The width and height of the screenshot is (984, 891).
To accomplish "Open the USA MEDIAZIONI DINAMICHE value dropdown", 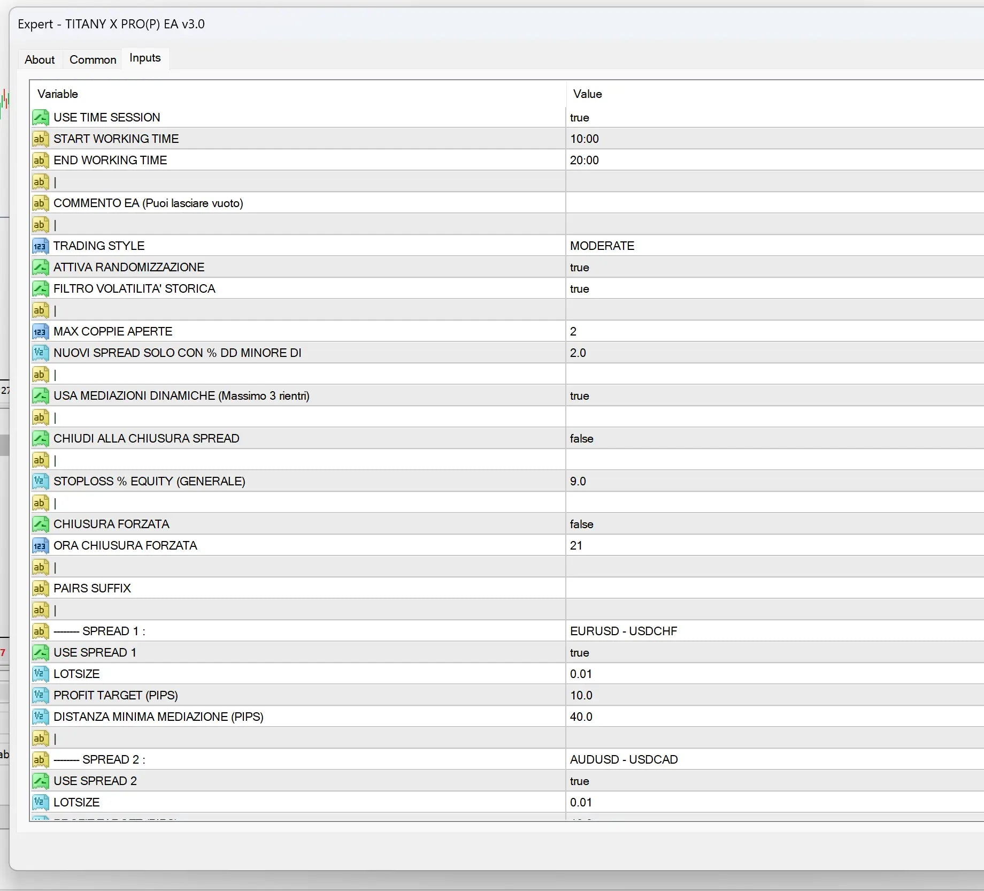I will 775,395.
